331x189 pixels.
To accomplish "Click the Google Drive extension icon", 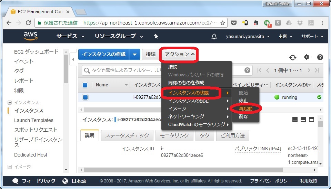I will point(289,23).
